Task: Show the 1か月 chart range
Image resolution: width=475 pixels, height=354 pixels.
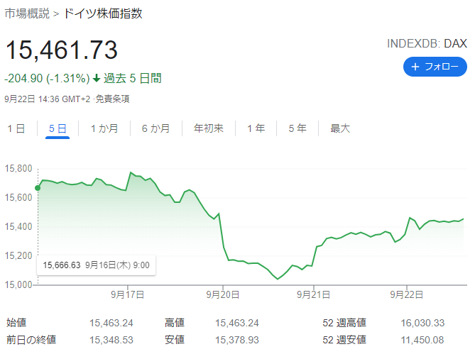Action: 104,128
